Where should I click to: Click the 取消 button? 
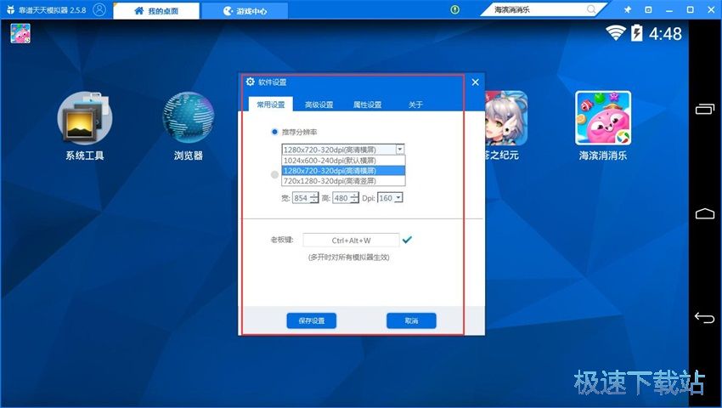411,320
